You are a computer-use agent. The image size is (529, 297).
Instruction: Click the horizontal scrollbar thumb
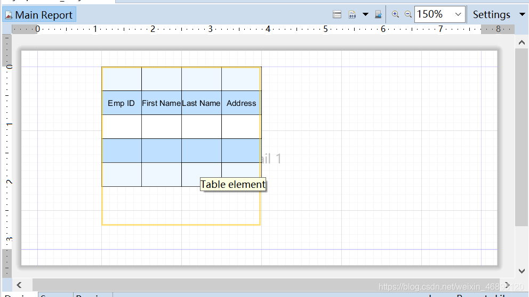click(x=267, y=285)
